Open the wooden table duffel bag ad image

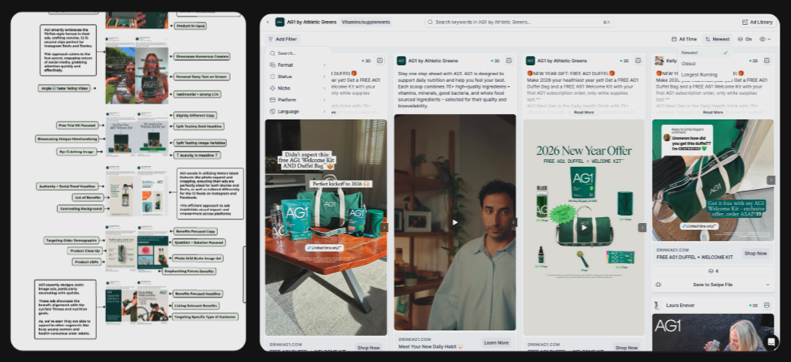[326, 228]
